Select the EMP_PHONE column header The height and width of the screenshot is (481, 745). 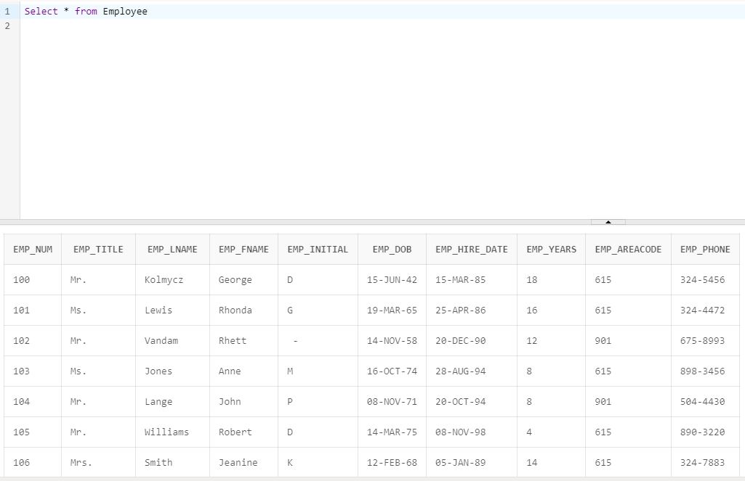pos(704,248)
